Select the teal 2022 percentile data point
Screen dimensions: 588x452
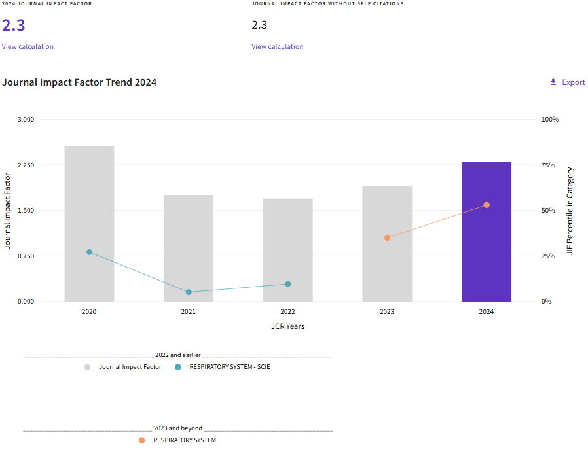(287, 284)
